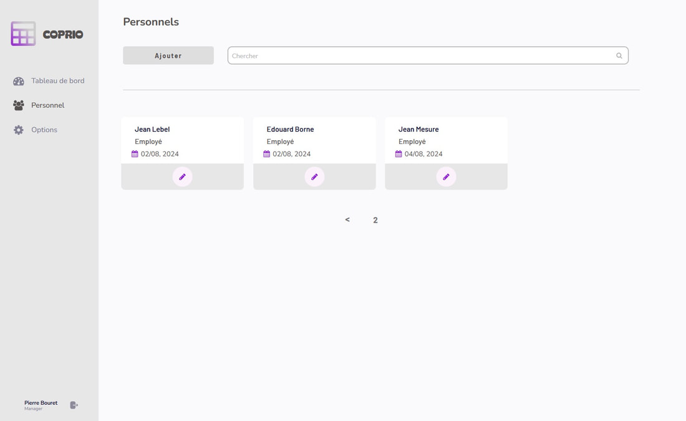Open the Personnel menu item

point(47,105)
